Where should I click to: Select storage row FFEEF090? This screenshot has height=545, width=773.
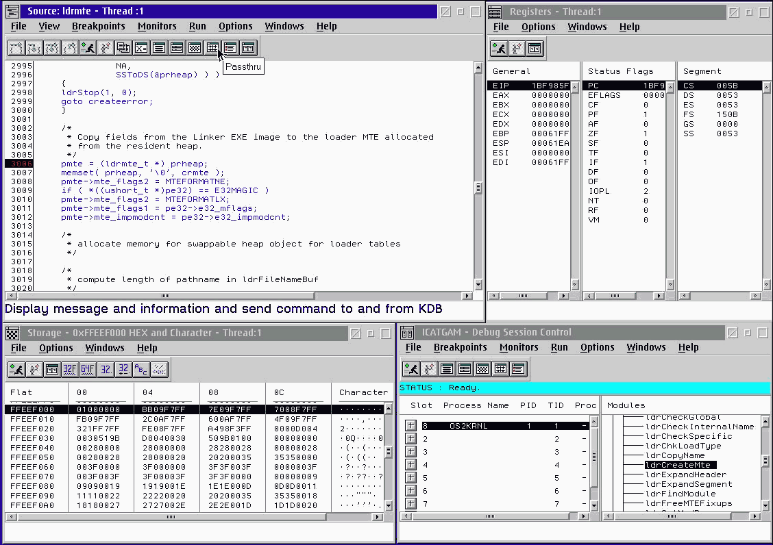(x=195, y=496)
